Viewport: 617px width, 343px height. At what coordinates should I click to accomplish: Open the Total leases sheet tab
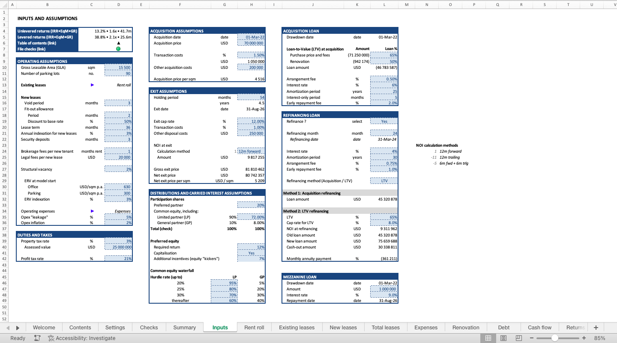click(x=386, y=328)
